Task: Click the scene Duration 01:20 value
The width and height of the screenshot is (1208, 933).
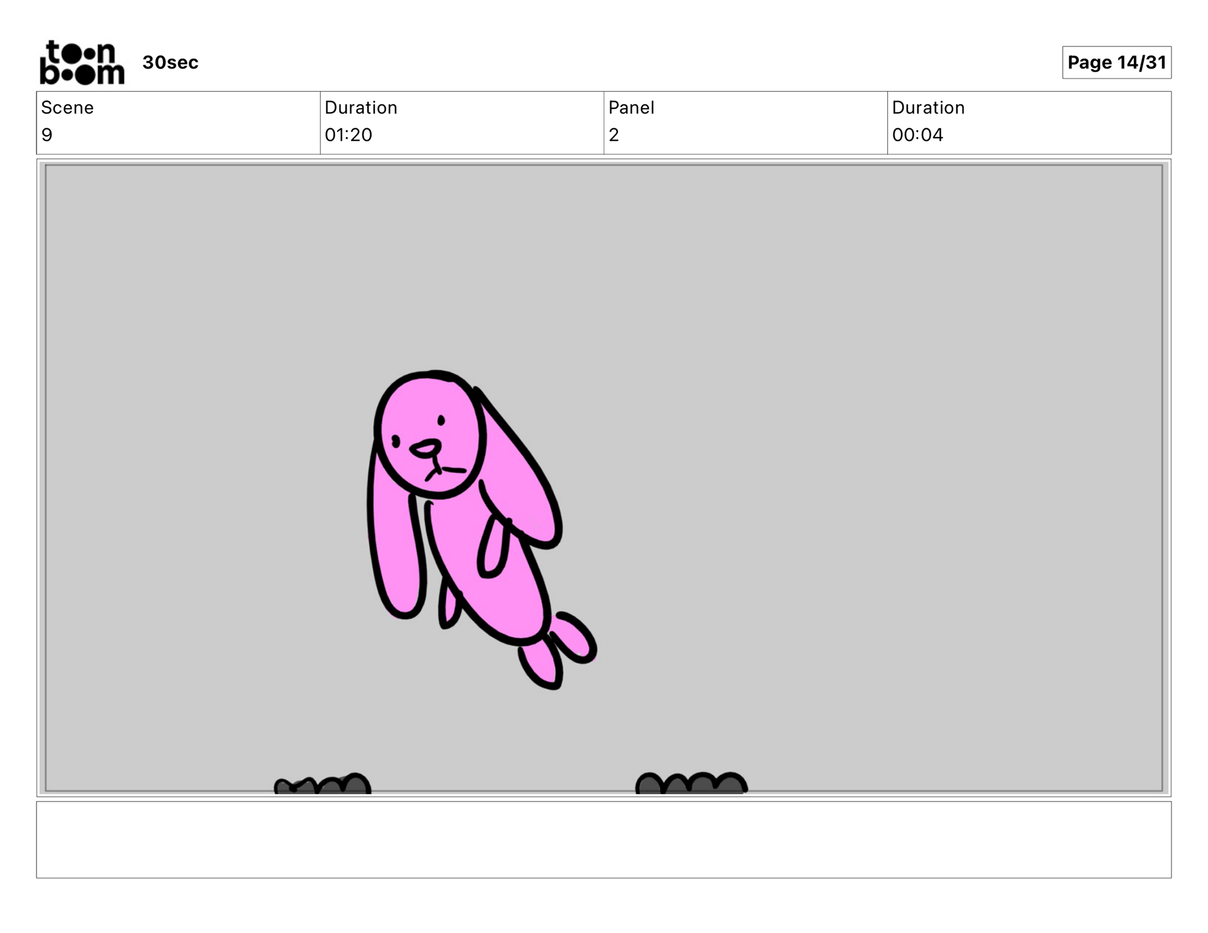Action: tap(348, 135)
